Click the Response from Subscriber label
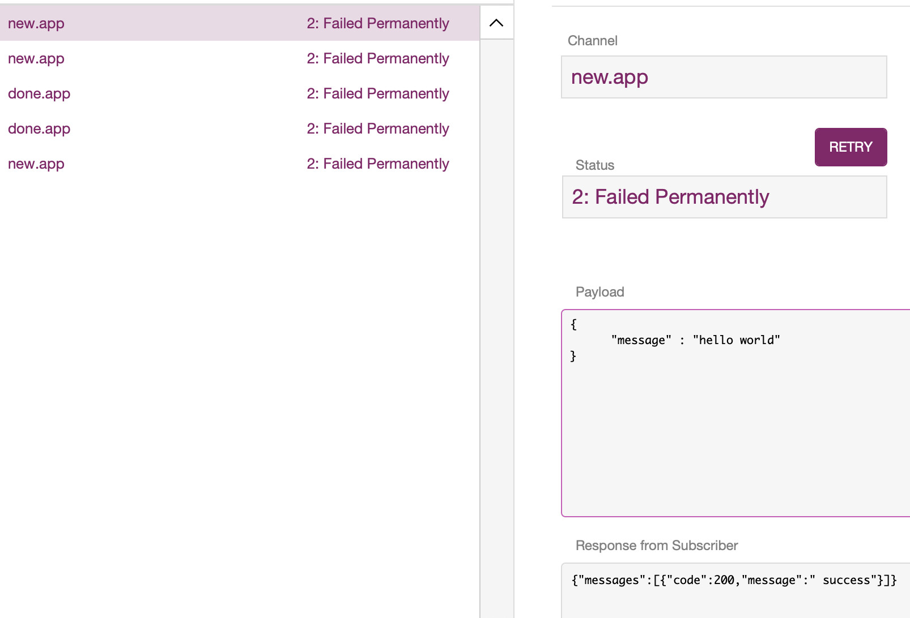910x618 pixels. [656, 546]
